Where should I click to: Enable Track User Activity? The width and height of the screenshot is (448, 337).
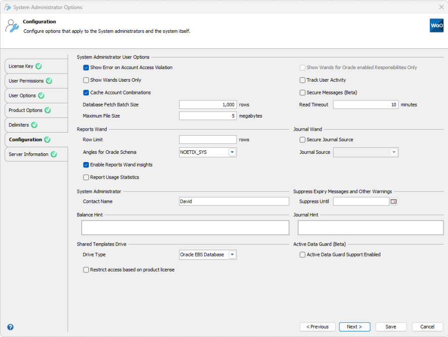(x=302, y=80)
